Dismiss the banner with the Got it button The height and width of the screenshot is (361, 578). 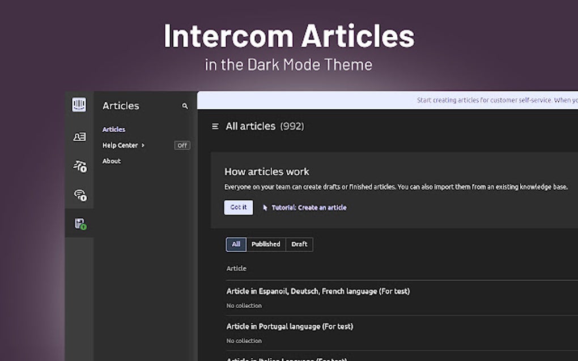[238, 207]
